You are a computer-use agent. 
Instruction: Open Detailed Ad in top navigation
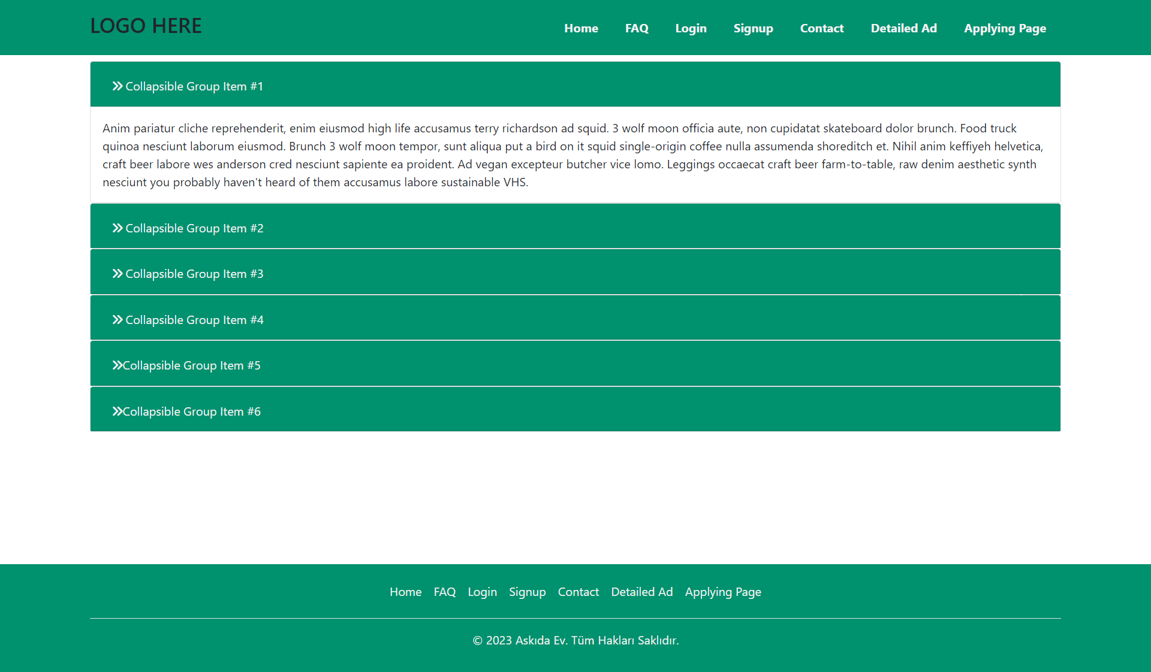click(903, 28)
